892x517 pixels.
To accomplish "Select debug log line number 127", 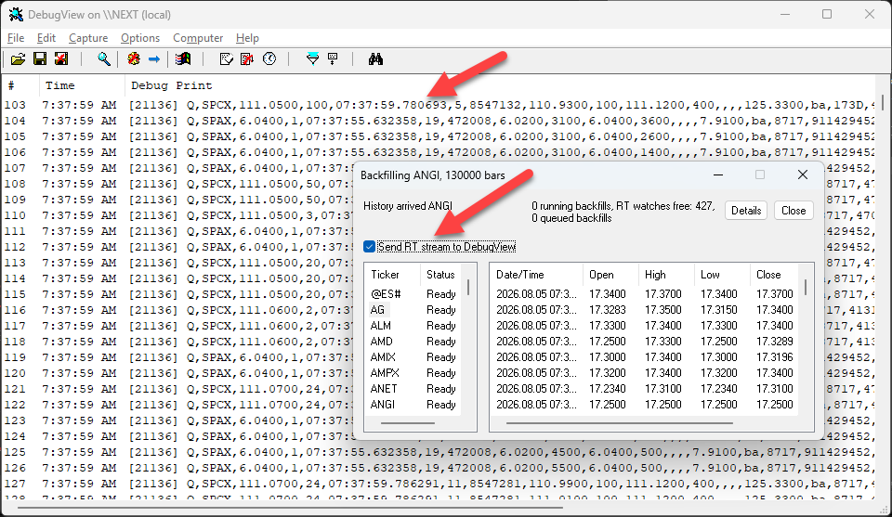I will 439,484.
